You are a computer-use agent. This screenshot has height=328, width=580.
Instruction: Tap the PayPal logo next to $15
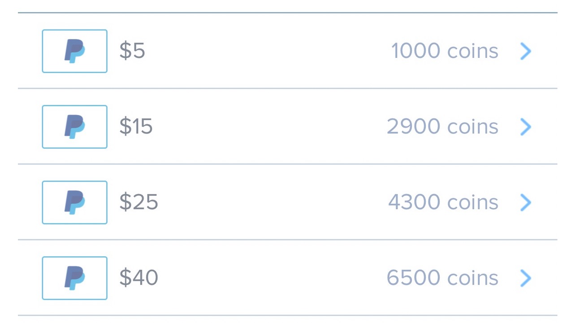[x=74, y=127]
